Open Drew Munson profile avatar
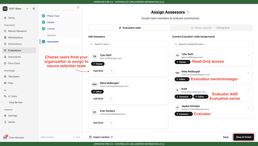 5,137
